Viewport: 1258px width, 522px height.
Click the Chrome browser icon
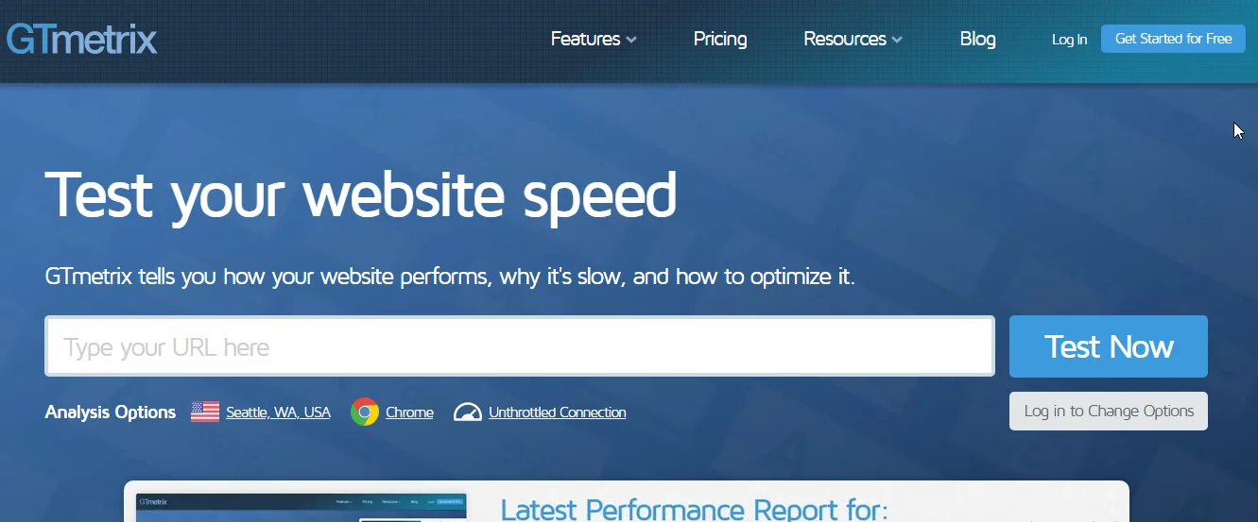coord(365,413)
